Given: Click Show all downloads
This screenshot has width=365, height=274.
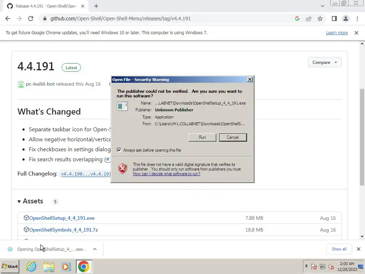Looking at the screenshot, I should pos(339,249).
